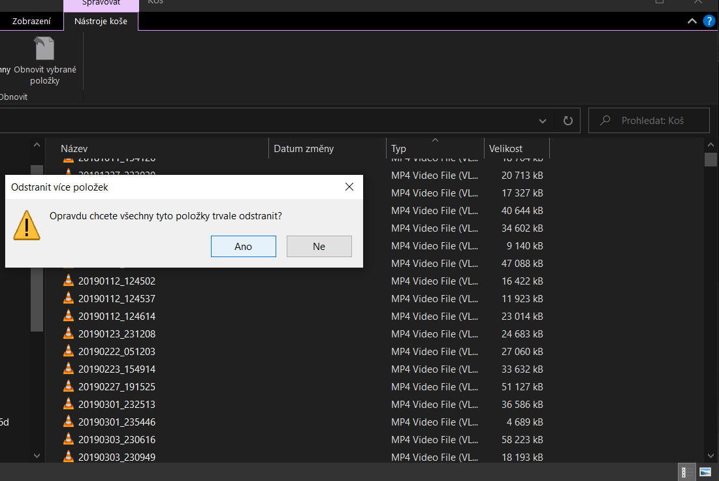Select file 20190303_230616
The image size is (719, 481).
click(116, 440)
